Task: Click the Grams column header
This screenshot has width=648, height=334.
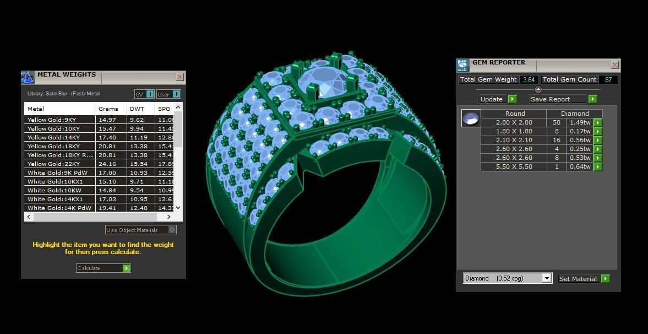Action: [x=111, y=109]
